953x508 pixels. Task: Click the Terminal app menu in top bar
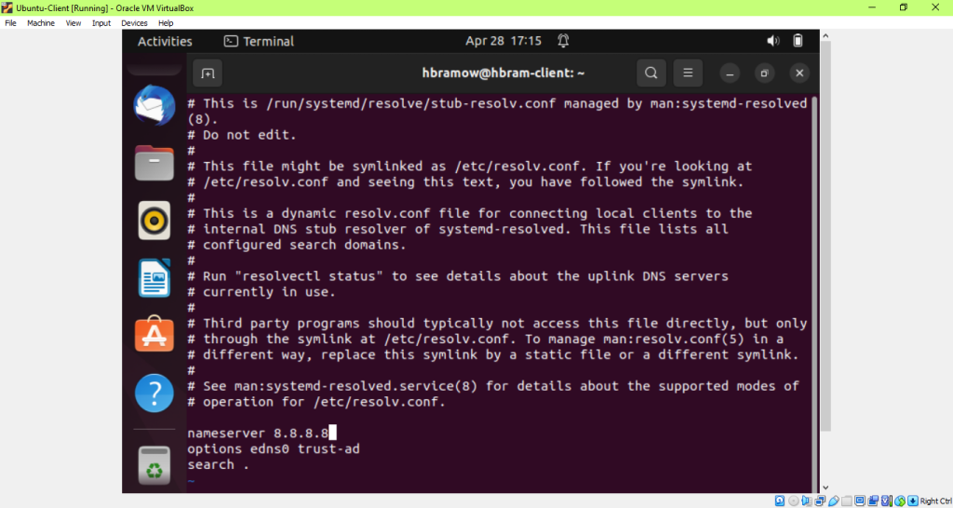point(259,41)
